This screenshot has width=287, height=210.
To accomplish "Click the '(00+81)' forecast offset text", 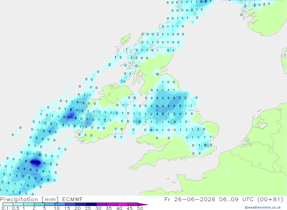I will [x=270, y=199].
